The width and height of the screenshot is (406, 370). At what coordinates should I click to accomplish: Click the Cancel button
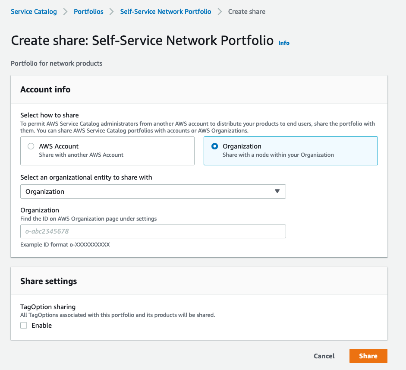pos(324,356)
